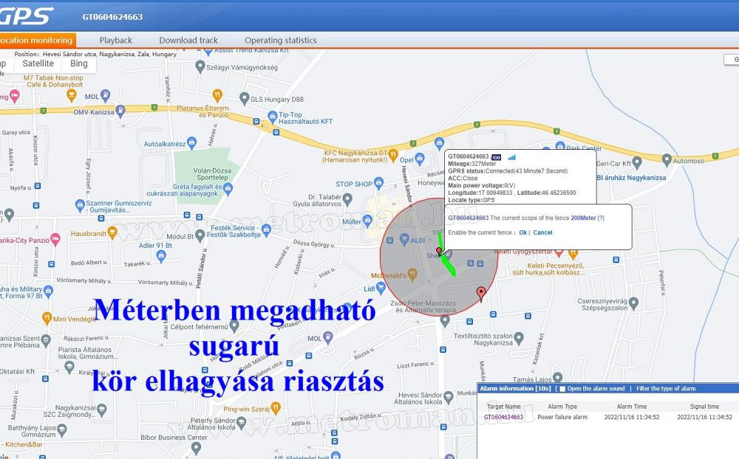Click the 200Meter fence scope link
This screenshot has width=739, height=459.
582,218
